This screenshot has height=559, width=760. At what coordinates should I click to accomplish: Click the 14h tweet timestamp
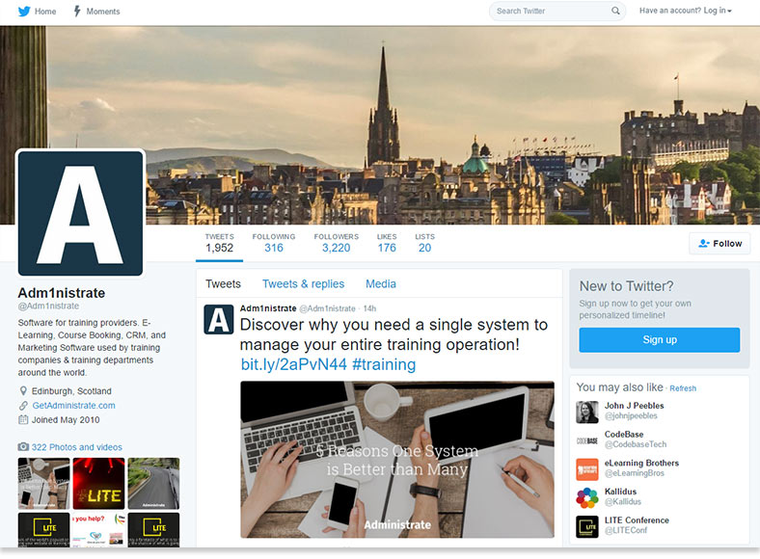tap(369, 308)
